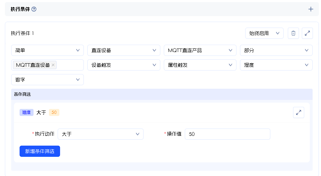
Task: Expand the 湿度 filter card fullscreen icon
Action: [299, 112]
